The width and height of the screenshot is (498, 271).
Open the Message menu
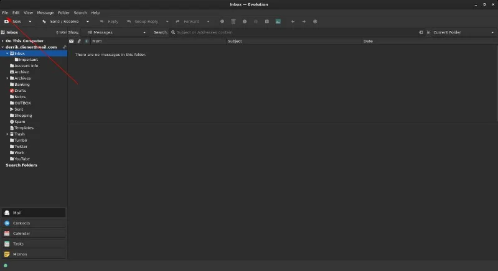(x=45, y=12)
